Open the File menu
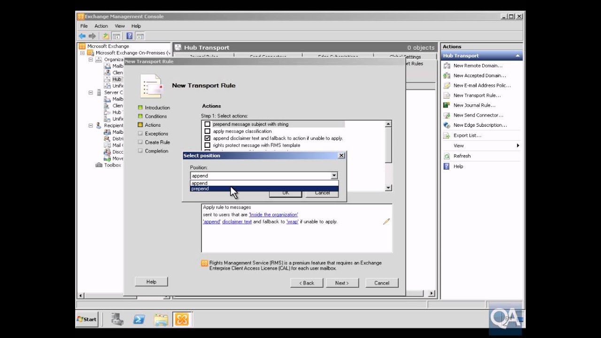Image resolution: width=601 pixels, height=338 pixels. [x=84, y=26]
